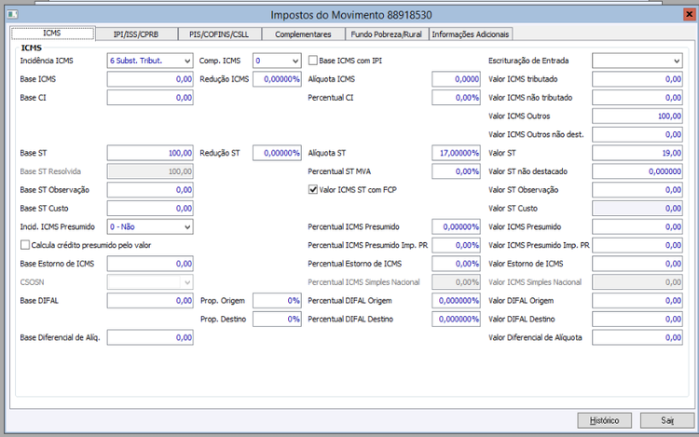Focus the Alíquota ST field
The width and height of the screenshot is (699, 437).
pos(456,153)
